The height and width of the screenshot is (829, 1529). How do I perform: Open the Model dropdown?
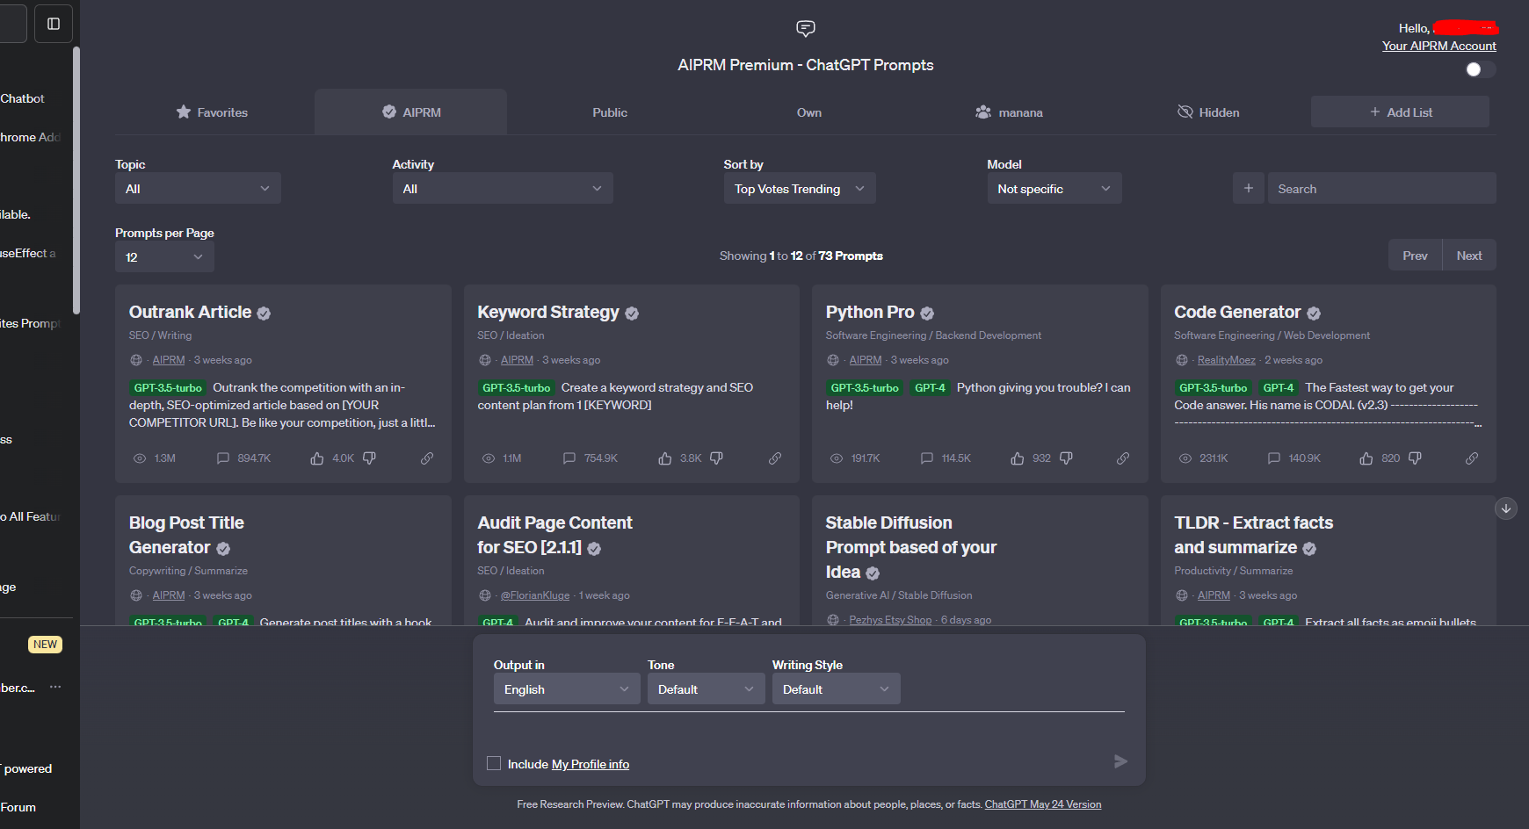[x=1054, y=189]
